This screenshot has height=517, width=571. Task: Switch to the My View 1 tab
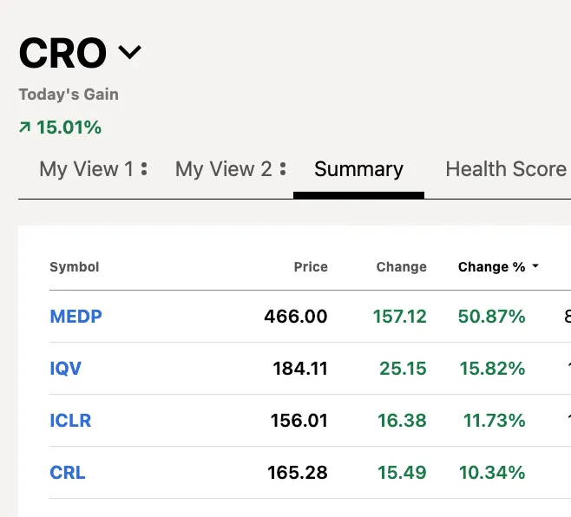(86, 169)
